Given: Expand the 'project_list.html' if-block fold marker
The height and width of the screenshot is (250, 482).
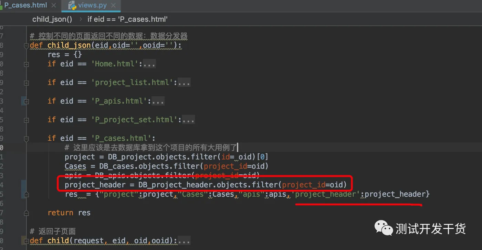Looking at the screenshot, I should point(26,83).
